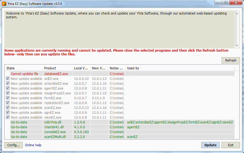Toggle the aclEZ.exe update checkbox
Image resolution: width=244 pixels, height=153 pixels.
coord(8,79)
